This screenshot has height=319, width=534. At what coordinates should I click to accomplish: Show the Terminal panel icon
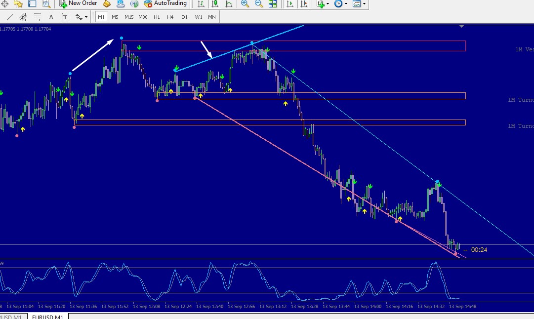click(32, 4)
